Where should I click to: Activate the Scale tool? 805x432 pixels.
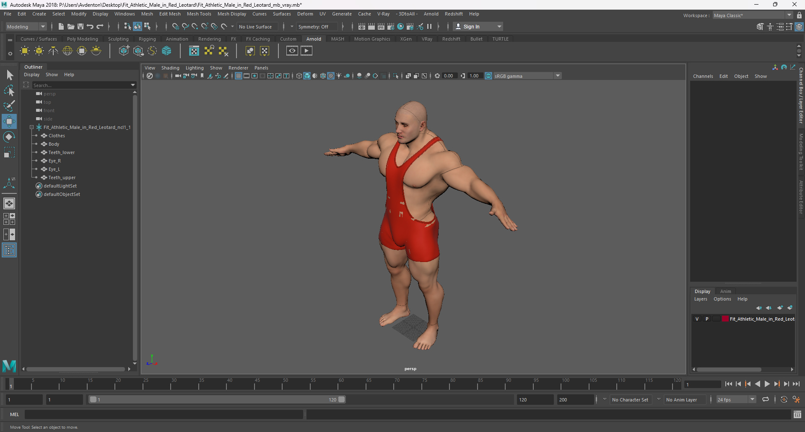(9, 152)
